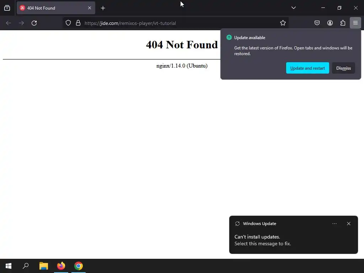The image size is (364, 273).
Task: Open the Firefox application menu
Action: (x=355, y=23)
